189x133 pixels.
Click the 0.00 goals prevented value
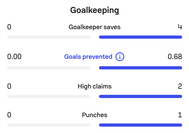[14, 57]
